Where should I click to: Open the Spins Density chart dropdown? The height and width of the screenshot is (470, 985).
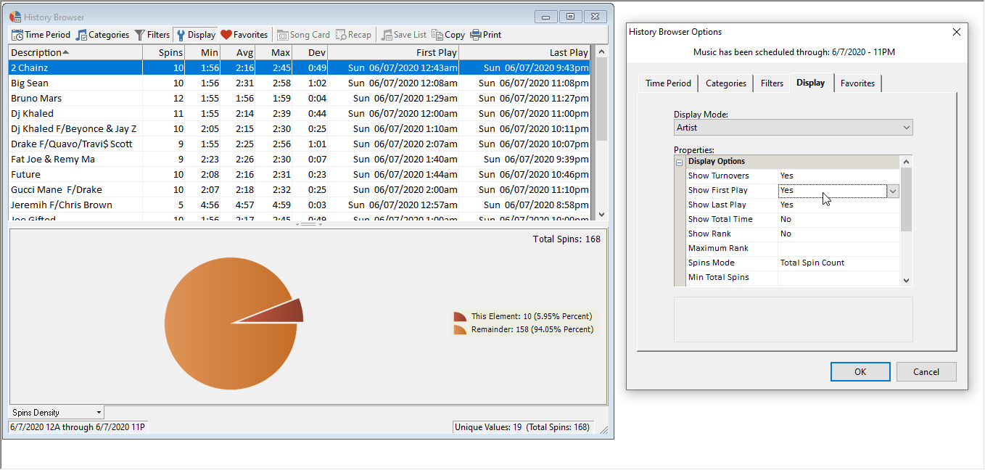[x=57, y=413]
